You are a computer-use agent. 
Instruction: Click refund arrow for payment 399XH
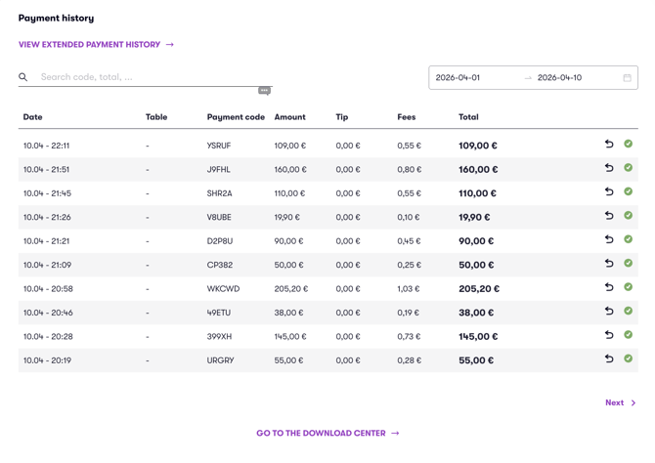click(609, 335)
